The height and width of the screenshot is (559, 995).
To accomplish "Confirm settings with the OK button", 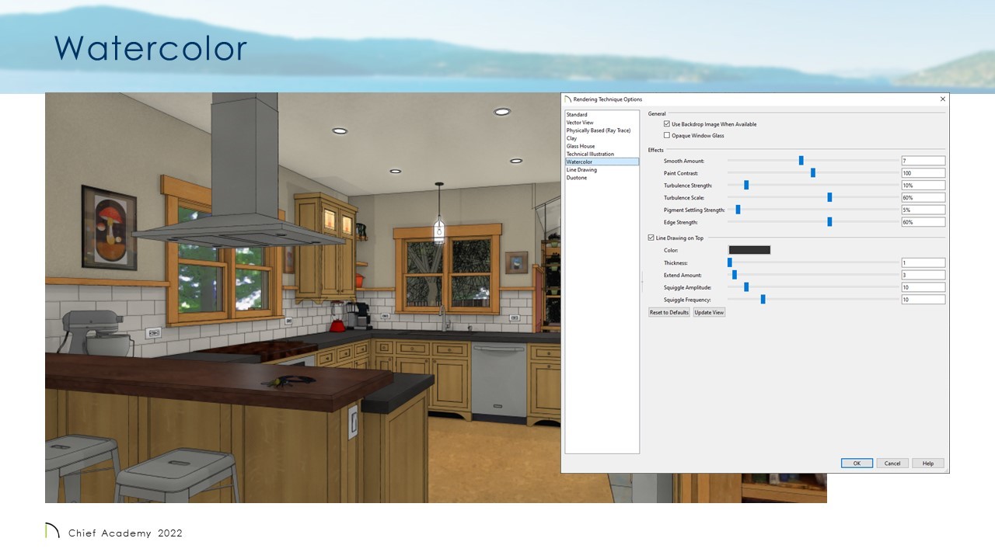I will point(857,464).
